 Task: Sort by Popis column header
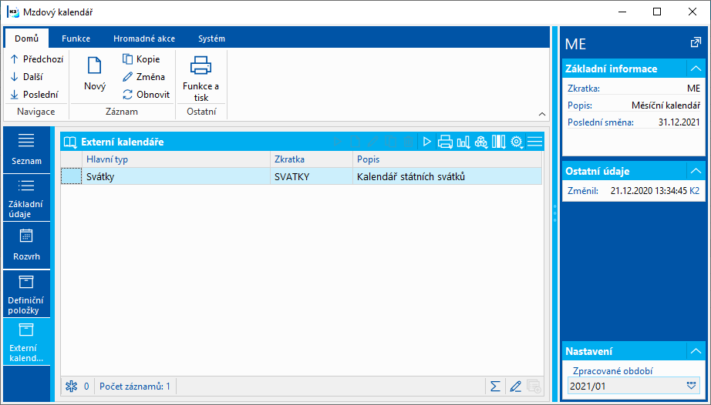[x=447, y=159]
